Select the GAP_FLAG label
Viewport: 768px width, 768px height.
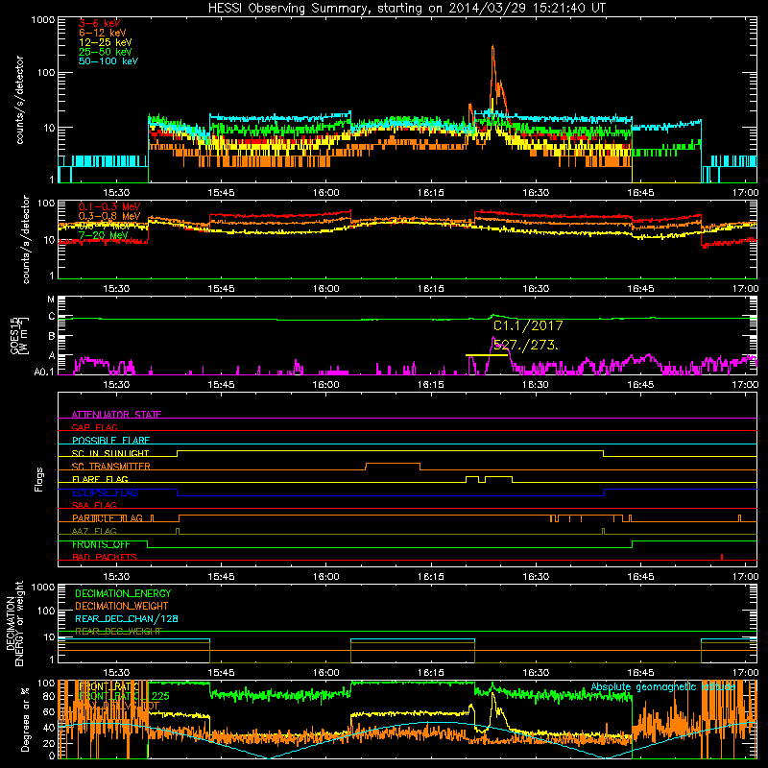(x=94, y=427)
